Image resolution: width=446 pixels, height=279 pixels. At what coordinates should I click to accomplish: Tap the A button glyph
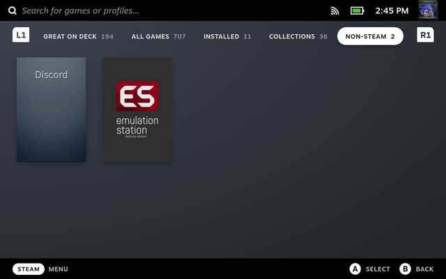tap(355, 269)
